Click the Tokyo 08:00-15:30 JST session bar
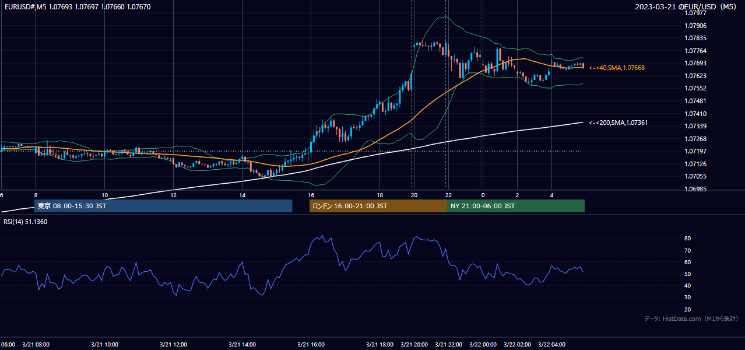Image resolution: width=745 pixels, height=350 pixels. pyautogui.click(x=163, y=206)
